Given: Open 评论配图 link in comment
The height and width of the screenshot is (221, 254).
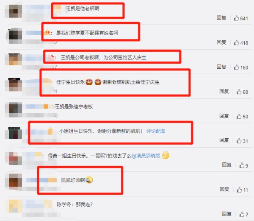Looking at the screenshot, I should point(156,131).
